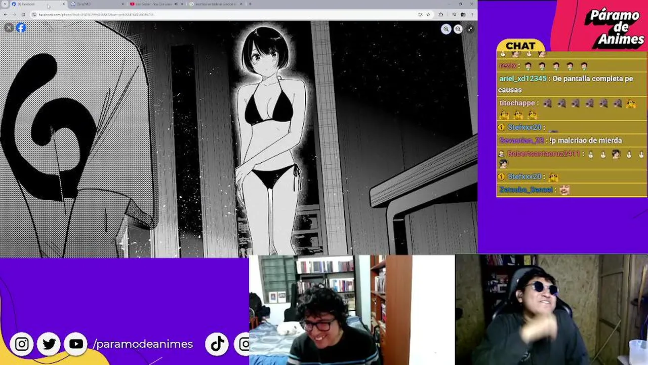Open the install or cast icon in address bar

pyautogui.click(x=421, y=15)
